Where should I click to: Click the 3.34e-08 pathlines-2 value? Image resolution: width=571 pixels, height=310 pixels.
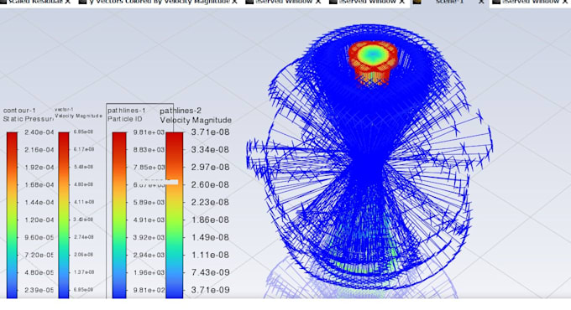211,150
